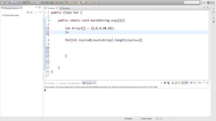Collapse all in Package Explorer
This screenshot has width=216, height=121.
(x=28, y=12)
